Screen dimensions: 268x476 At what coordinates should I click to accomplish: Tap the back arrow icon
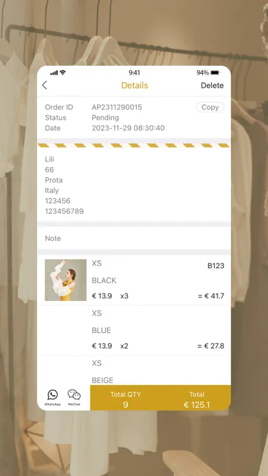[44, 85]
